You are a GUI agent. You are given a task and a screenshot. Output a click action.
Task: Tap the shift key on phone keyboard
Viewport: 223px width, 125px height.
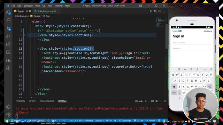(x=174, y=86)
